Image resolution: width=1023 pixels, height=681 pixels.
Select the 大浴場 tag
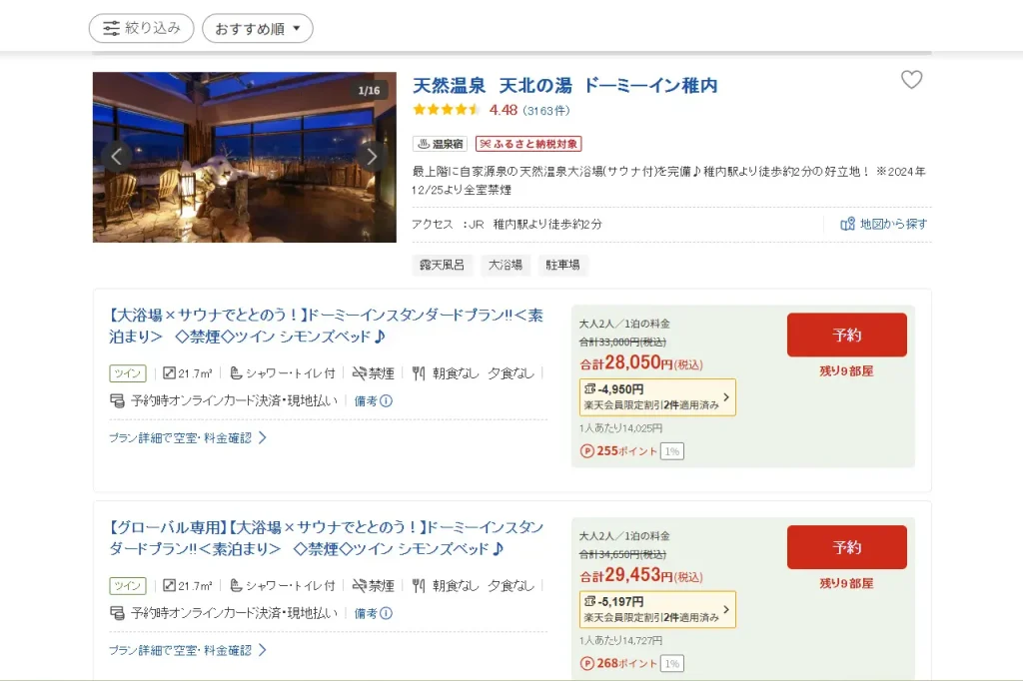(x=506, y=265)
